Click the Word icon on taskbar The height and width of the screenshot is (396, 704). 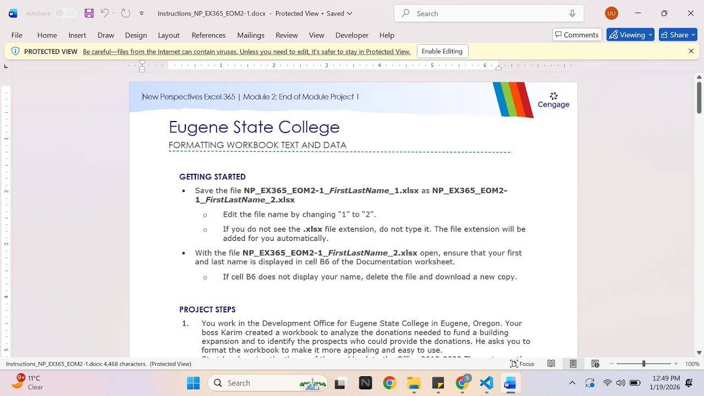pyautogui.click(x=510, y=383)
